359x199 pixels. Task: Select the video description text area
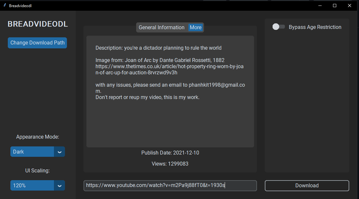170,91
